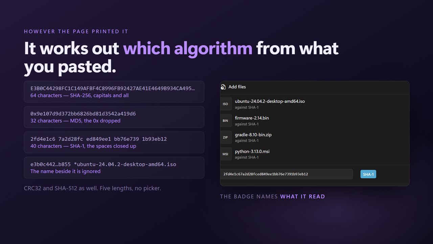Viewport: 433px width, 244px height.
Task: Click the BIN file type icon
Action: [x=225, y=121]
